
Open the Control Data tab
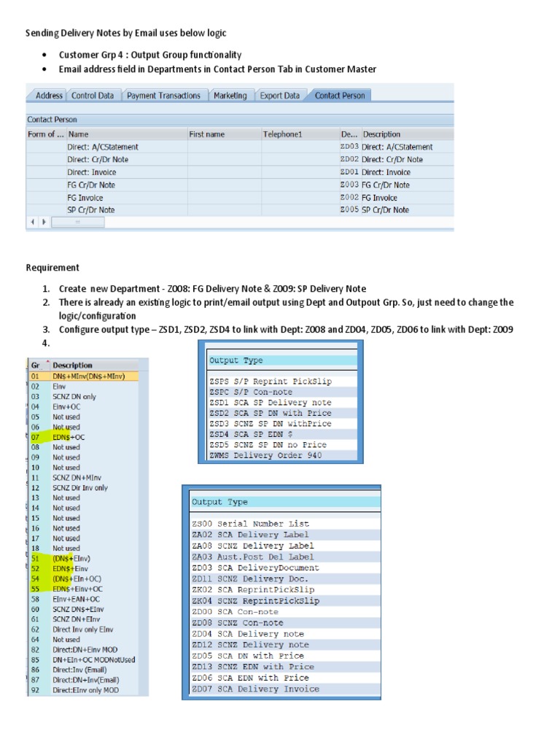point(93,96)
